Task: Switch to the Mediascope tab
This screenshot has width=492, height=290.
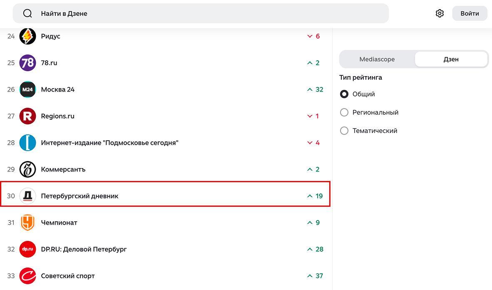Action: (377, 59)
